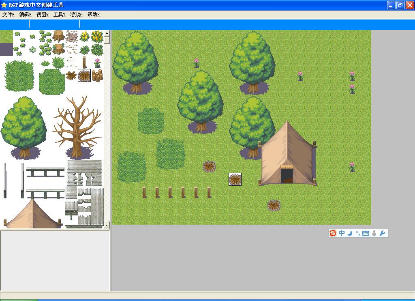Pick the scattered firewood pile tile in palette
415x301 pixels.
tap(71, 75)
